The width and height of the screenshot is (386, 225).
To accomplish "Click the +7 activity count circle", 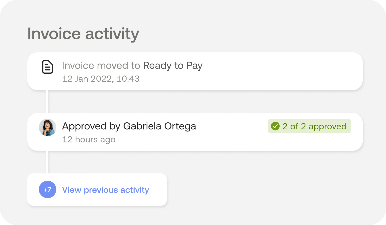I will click(x=47, y=190).
